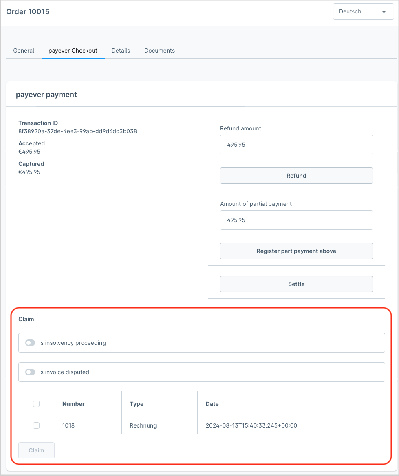Click the Claim button
Image resolution: width=399 pixels, height=476 pixels.
tap(36, 450)
